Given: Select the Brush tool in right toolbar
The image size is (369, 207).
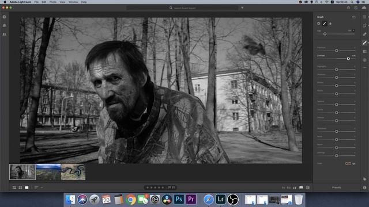Looking at the screenshot, I should point(365,43).
